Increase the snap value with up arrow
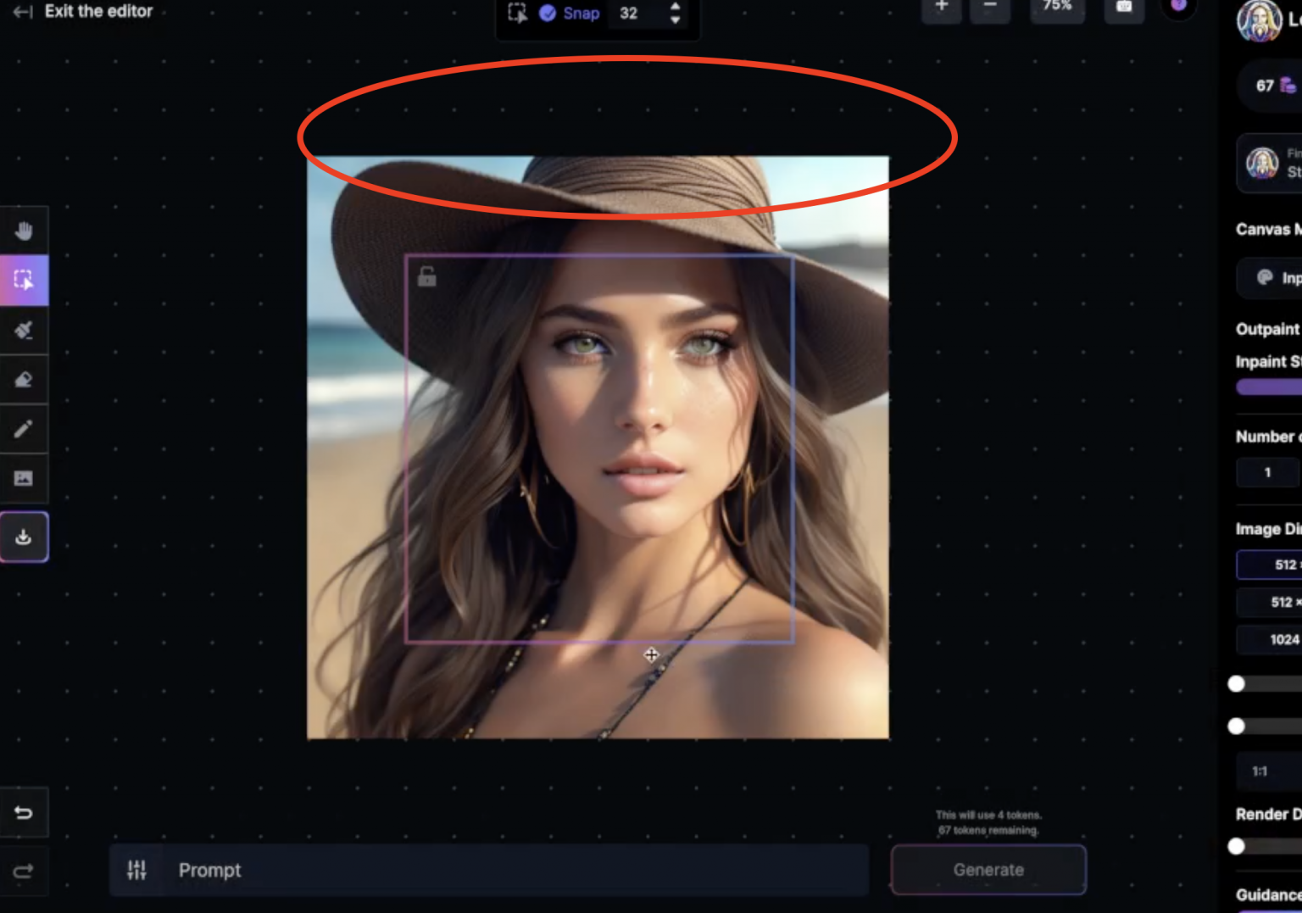Viewport: 1302px width, 913px height. click(675, 7)
